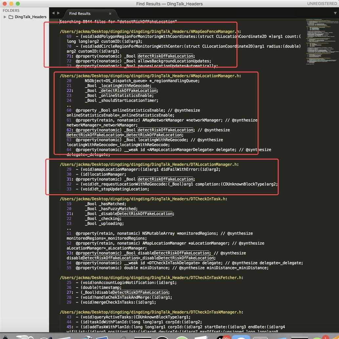Open DTALocationManager.h file path result
This screenshot has width=339, height=339.
tap(149, 164)
